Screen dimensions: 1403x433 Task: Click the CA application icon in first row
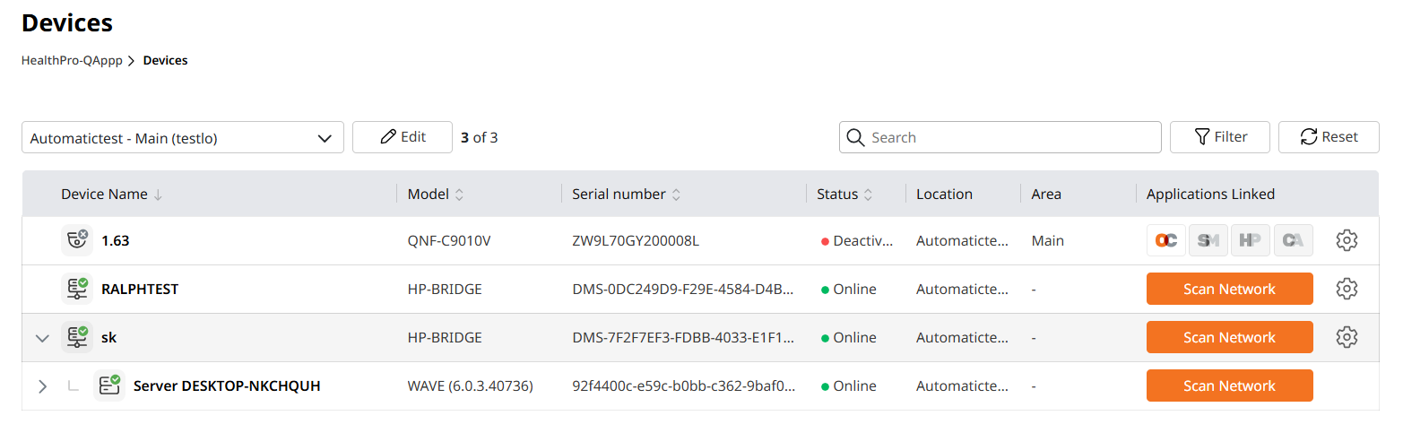pyautogui.click(x=1292, y=240)
